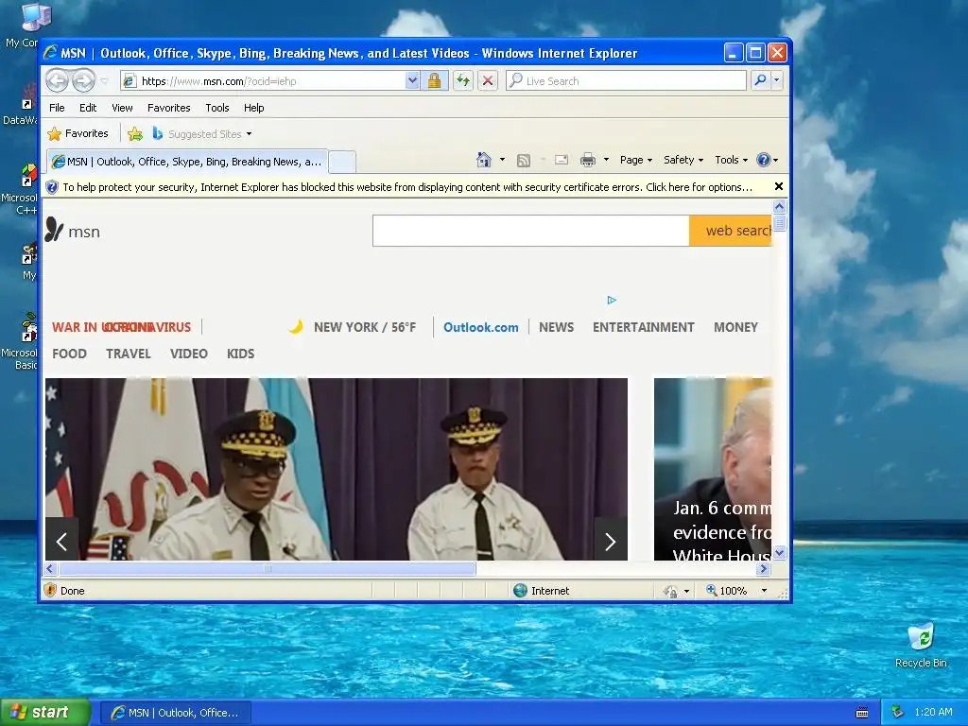The image size is (968, 726).
Task: Open the Jan. 6 committee story
Action: tap(713, 469)
